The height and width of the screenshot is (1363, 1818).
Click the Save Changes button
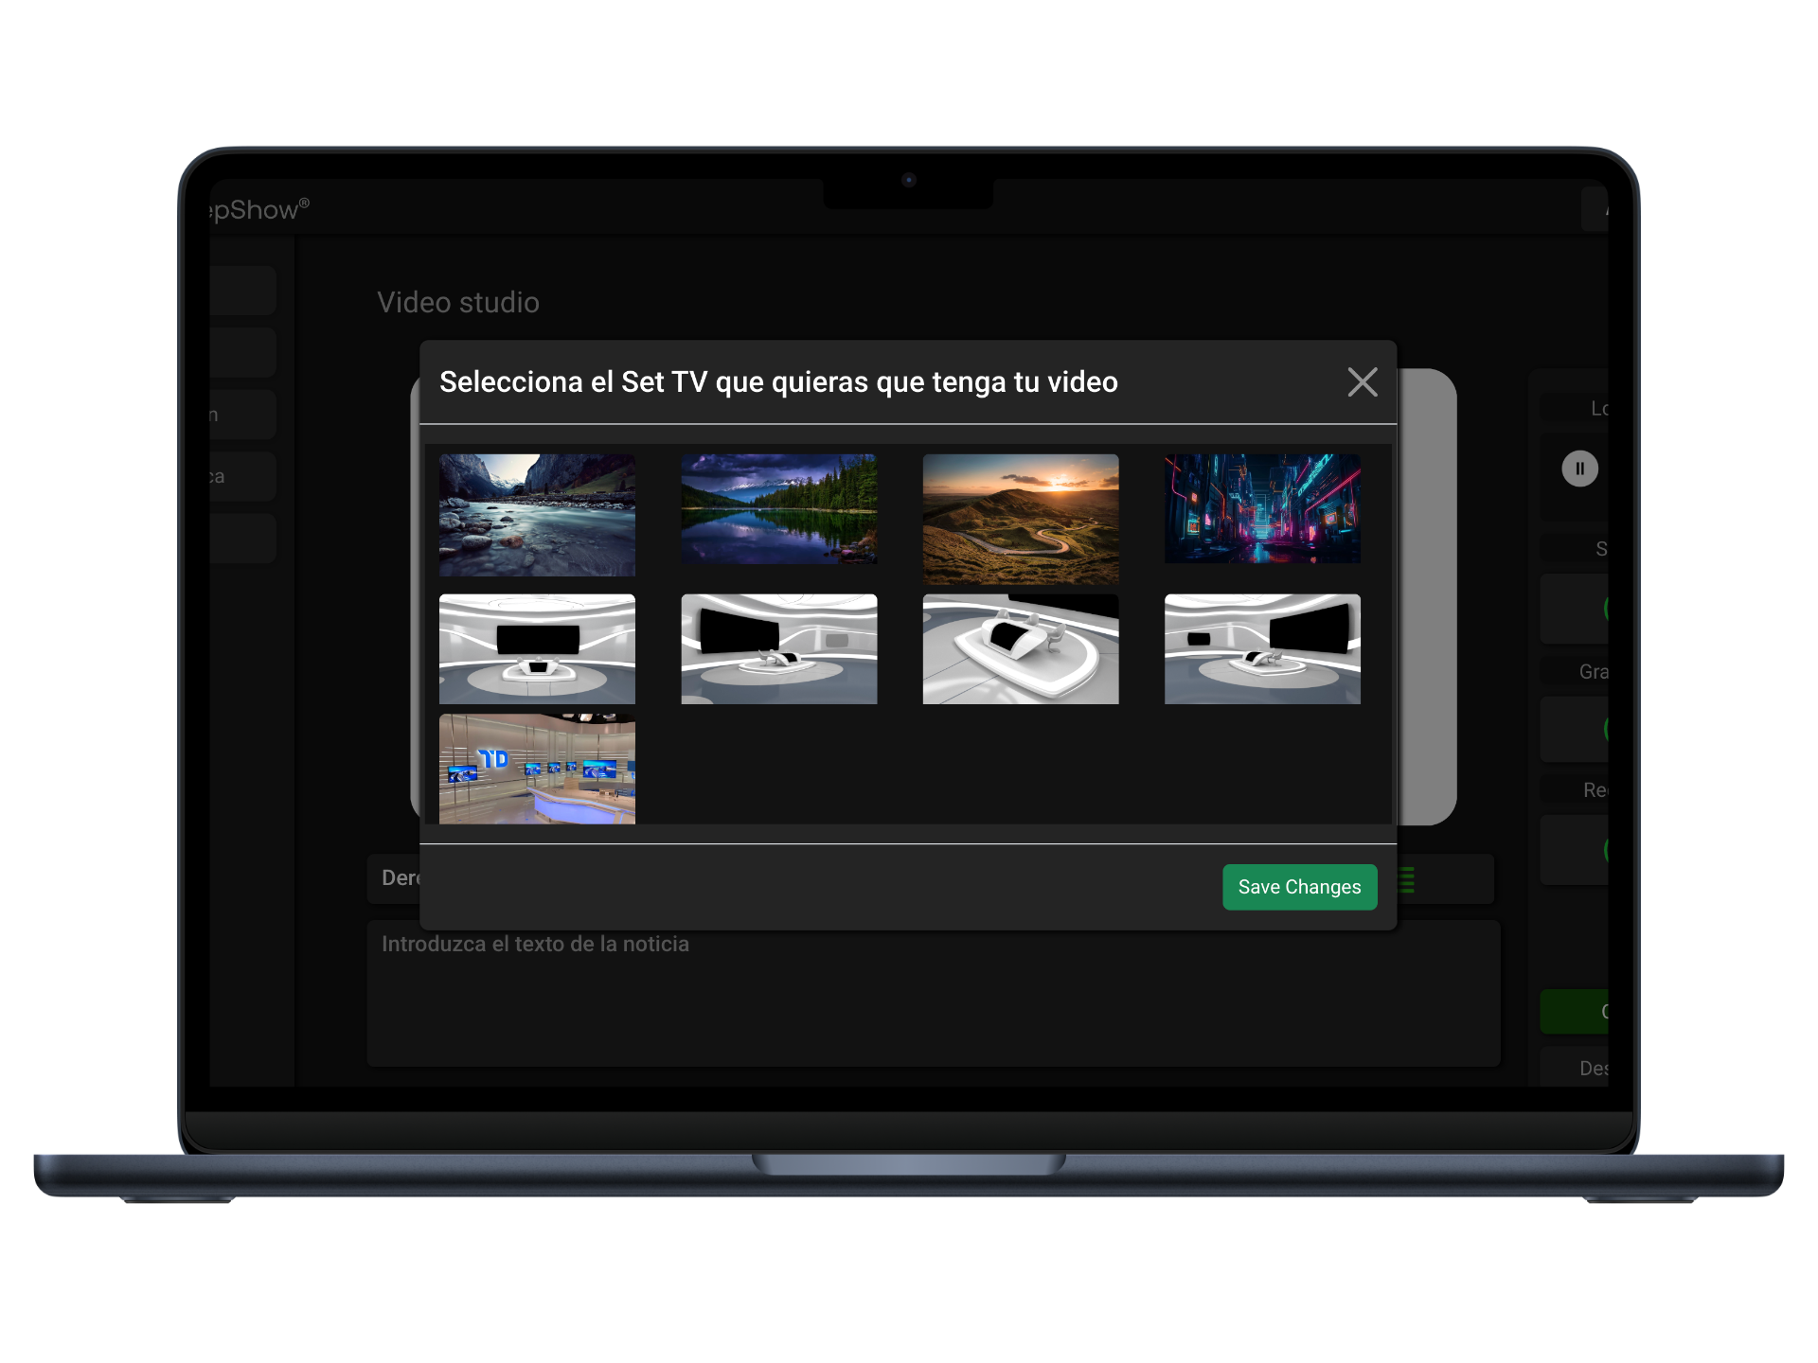coord(1299,887)
